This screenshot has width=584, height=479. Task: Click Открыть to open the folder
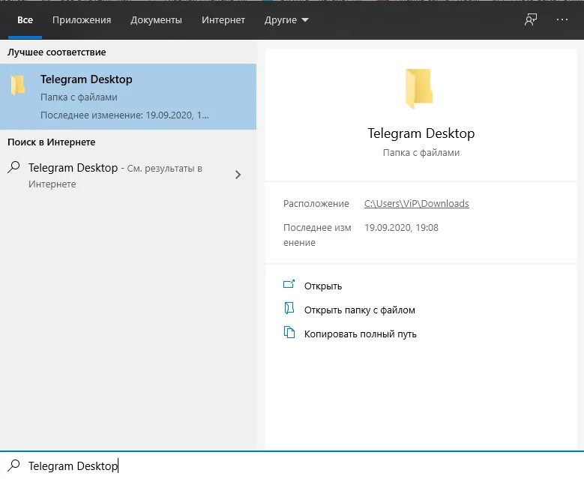[x=323, y=286]
